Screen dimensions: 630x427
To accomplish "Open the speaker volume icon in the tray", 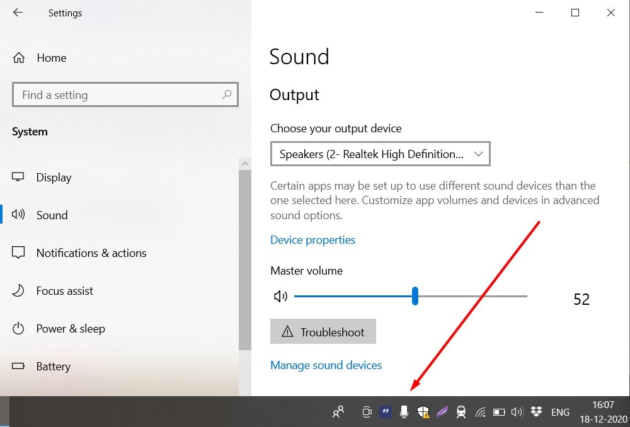I will 517,411.
